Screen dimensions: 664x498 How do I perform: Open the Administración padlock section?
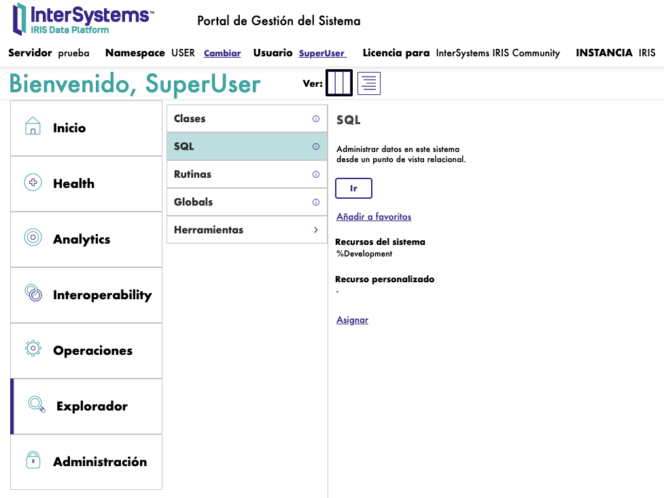pyautogui.click(x=86, y=461)
